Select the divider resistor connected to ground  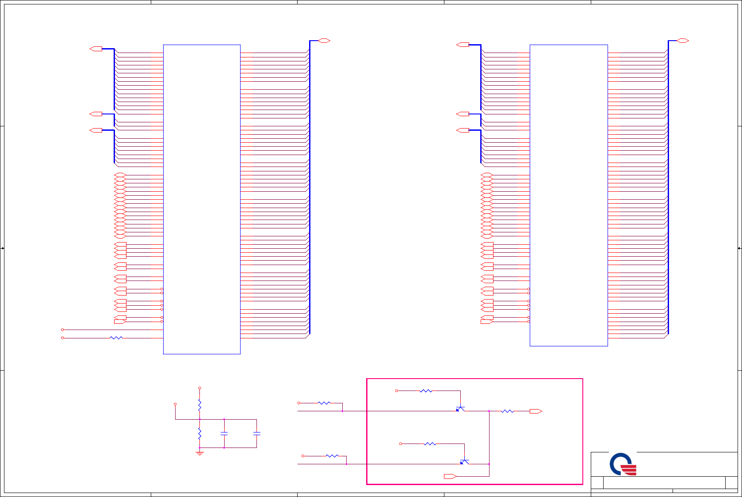tap(199, 433)
